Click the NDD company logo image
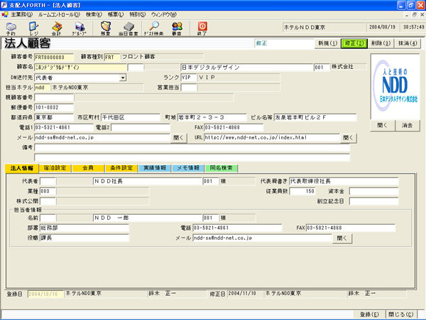This screenshot has height=320, width=426. [395, 85]
